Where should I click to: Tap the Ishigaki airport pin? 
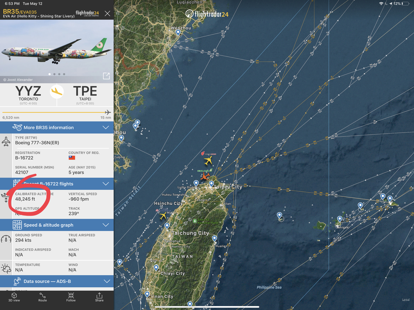[x=340, y=219]
